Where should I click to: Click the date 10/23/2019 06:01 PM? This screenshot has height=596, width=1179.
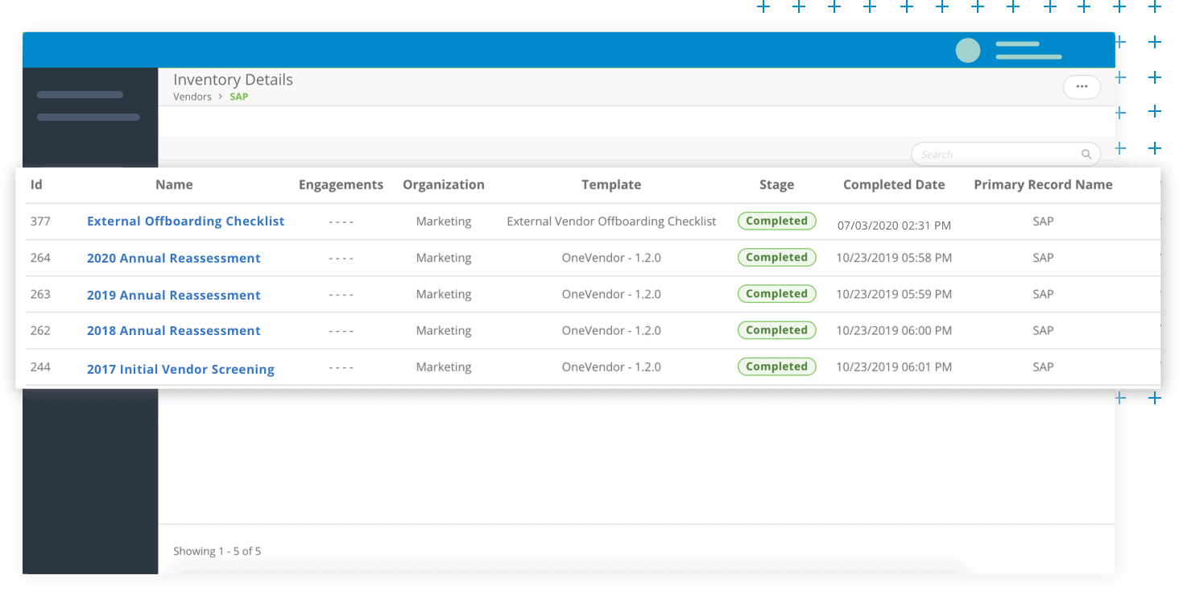pyautogui.click(x=894, y=366)
